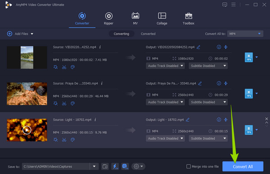Click the MP4 format icon for Praya De video

click(x=249, y=94)
